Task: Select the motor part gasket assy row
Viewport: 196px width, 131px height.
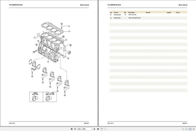Action: [148, 18]
